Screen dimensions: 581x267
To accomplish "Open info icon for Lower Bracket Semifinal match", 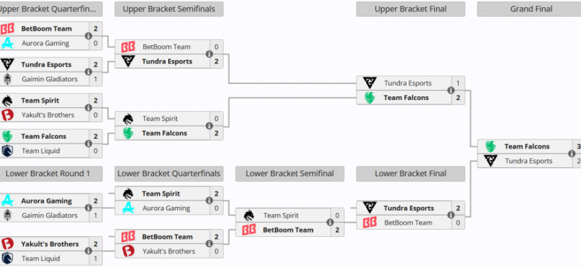I will click(x=330, y=222).
